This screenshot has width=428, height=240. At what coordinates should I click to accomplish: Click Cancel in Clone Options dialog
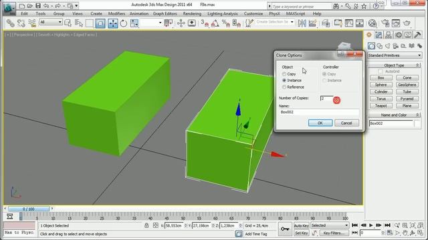pyautogui.click(x=346, y=123)
